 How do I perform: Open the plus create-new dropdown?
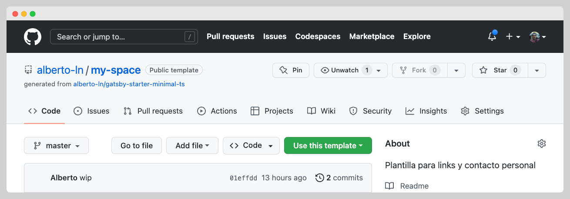point(513,37)
